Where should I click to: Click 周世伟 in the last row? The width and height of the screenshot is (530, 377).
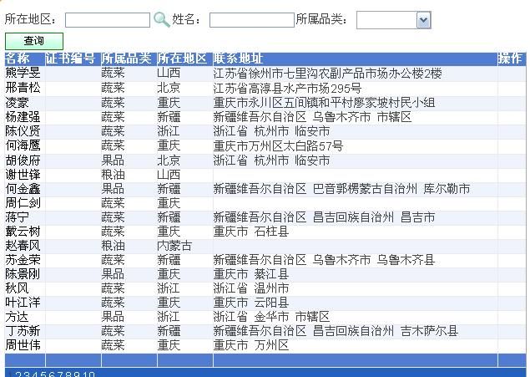click(x=23, y=345)
